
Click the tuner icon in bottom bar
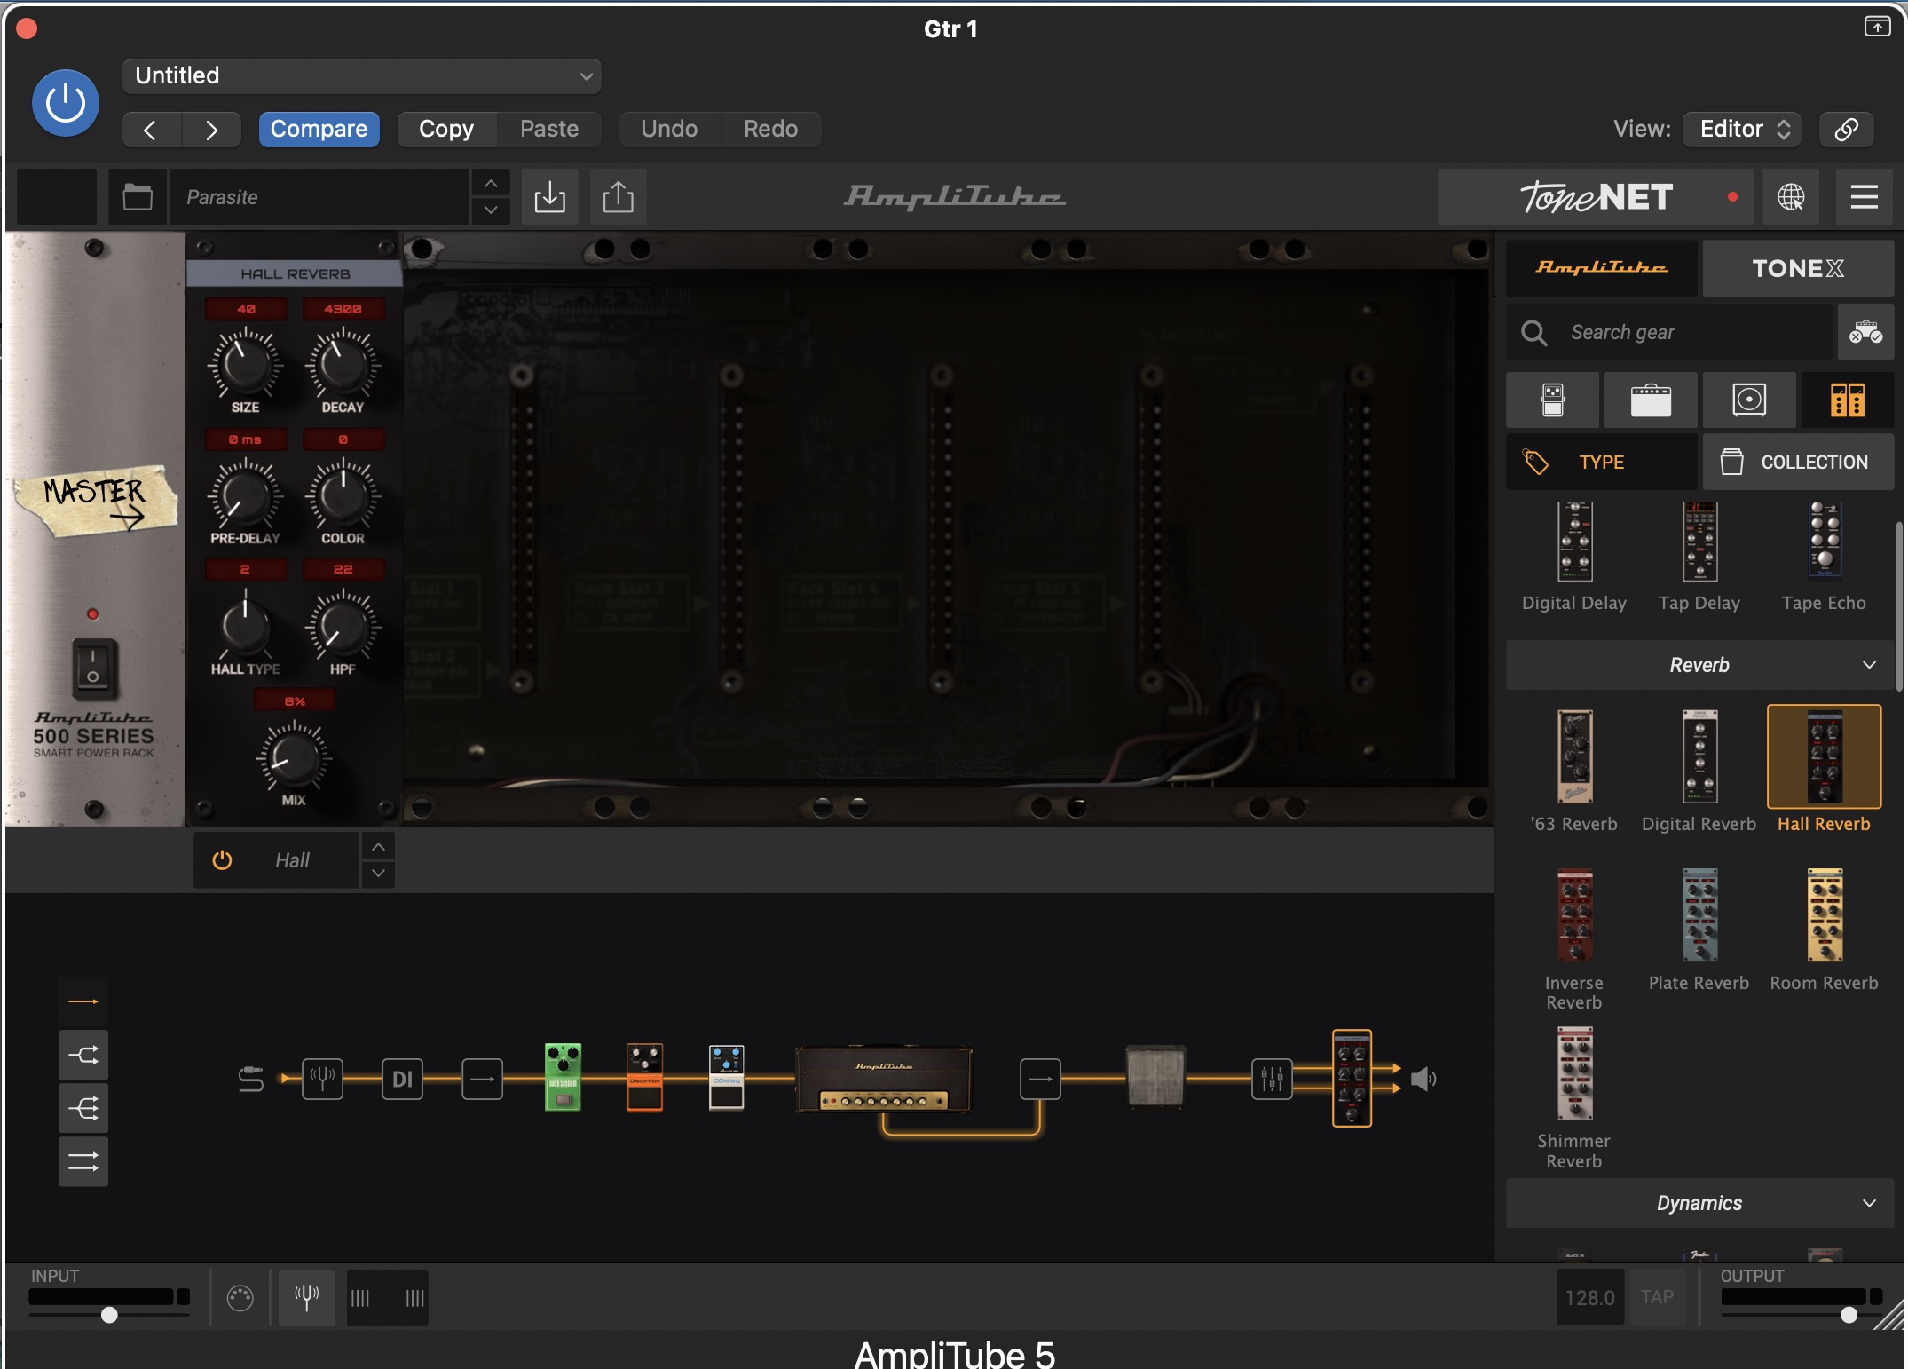tap(306, 1298)
